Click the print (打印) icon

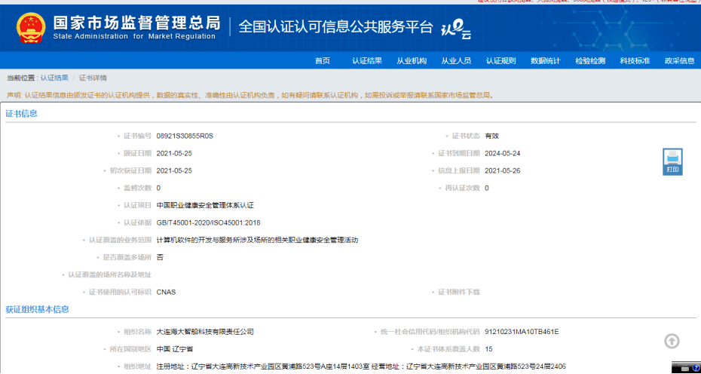coord(672,162)
